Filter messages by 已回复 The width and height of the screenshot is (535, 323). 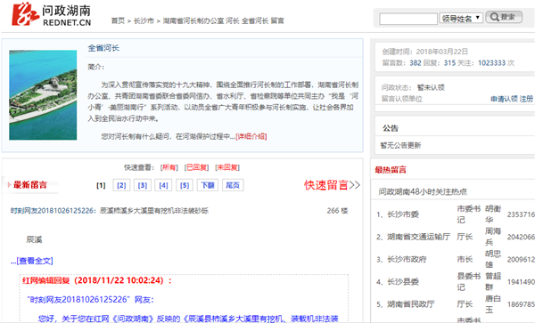pyautogui.click(x=196, y=167)
